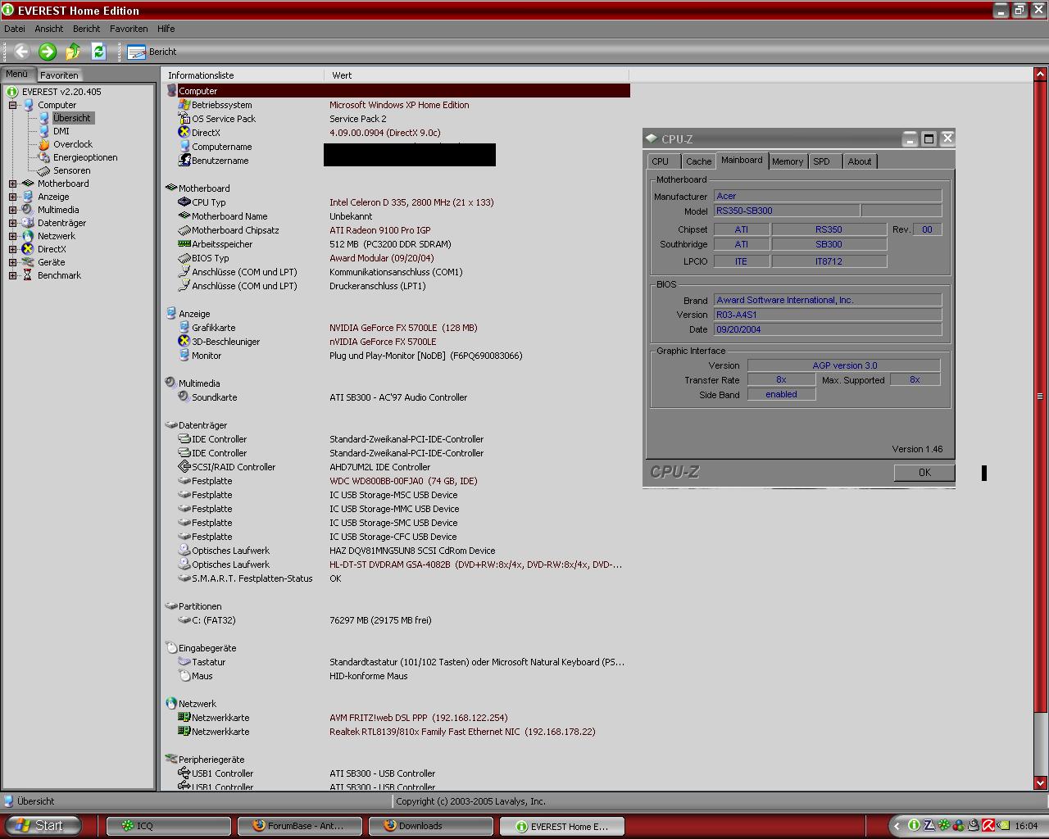Screen dimensions: 1049x839
Task: Open the Hilfe menu
Action: click(x=166, y=29)
